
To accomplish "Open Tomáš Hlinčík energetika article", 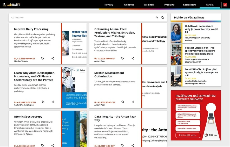I will tap(201, 72).
